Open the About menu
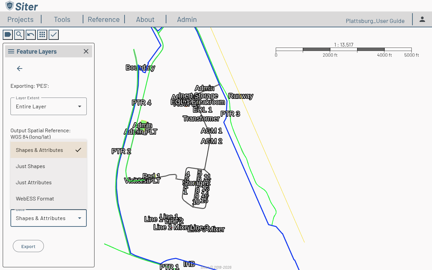Image resolution: width=432 pixels, height=270 pixels. click(x=145, y=20)
